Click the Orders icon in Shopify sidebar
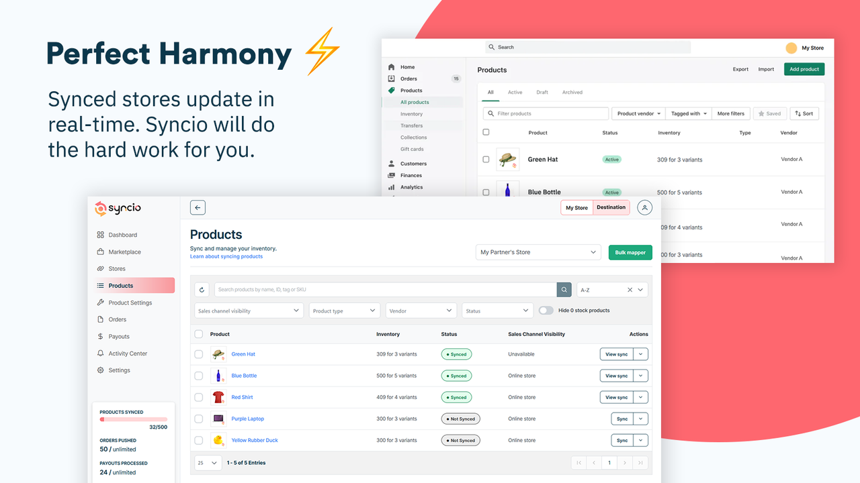Image resolution: width=860 pixels, height=483 pixels. pos(392,78)
